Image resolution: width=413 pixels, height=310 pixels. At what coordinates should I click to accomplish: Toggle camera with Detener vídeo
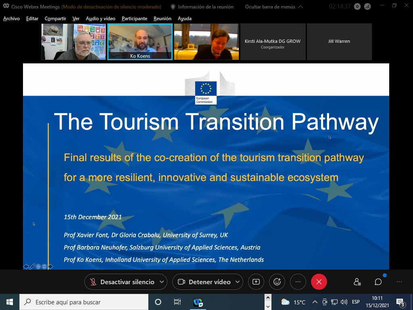(x=204, y=282)
